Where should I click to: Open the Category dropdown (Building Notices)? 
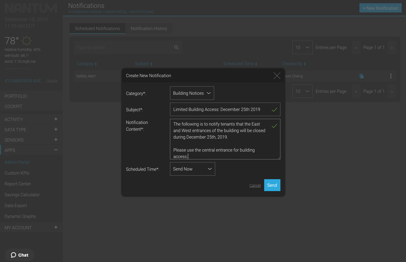pos(192,93)
